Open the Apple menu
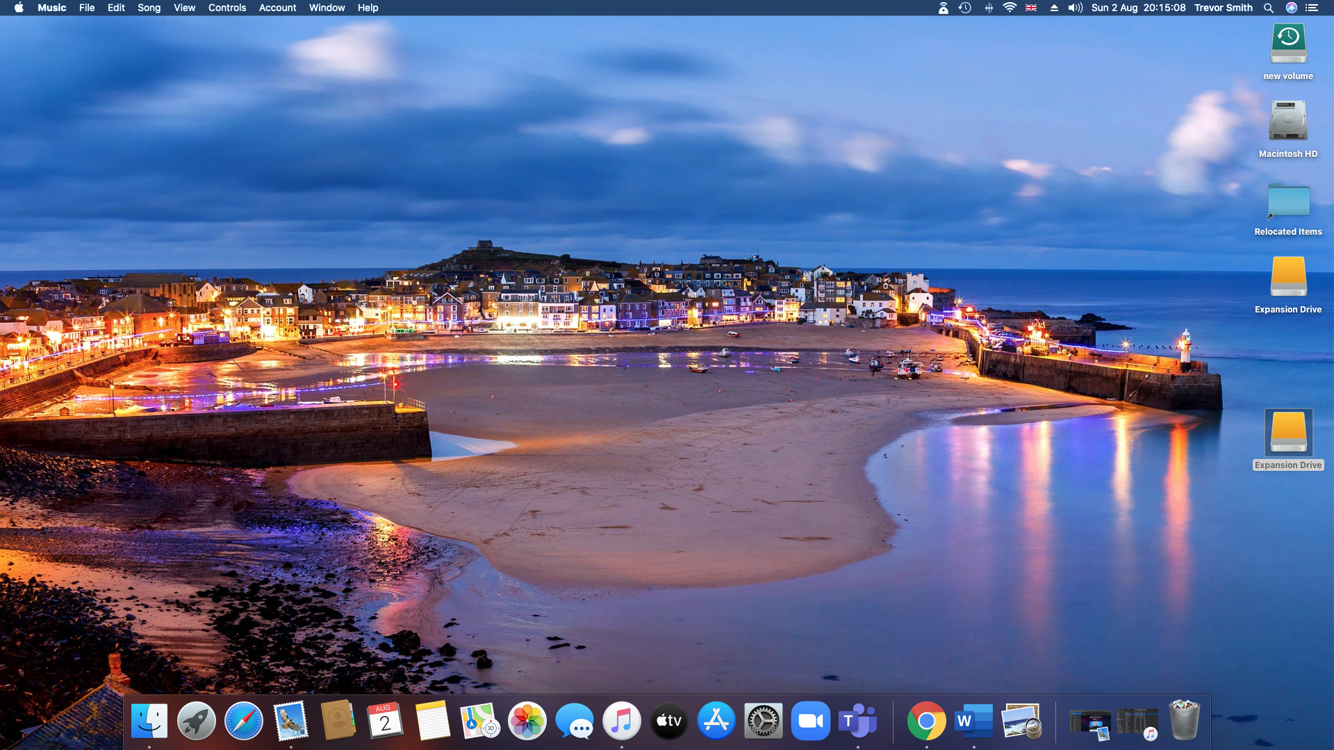Viewport: 1334px width, 750px height. tap(19, 8)
